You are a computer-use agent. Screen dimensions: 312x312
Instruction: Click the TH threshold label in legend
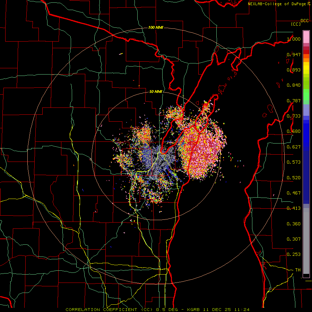click(x=298, y=270)
